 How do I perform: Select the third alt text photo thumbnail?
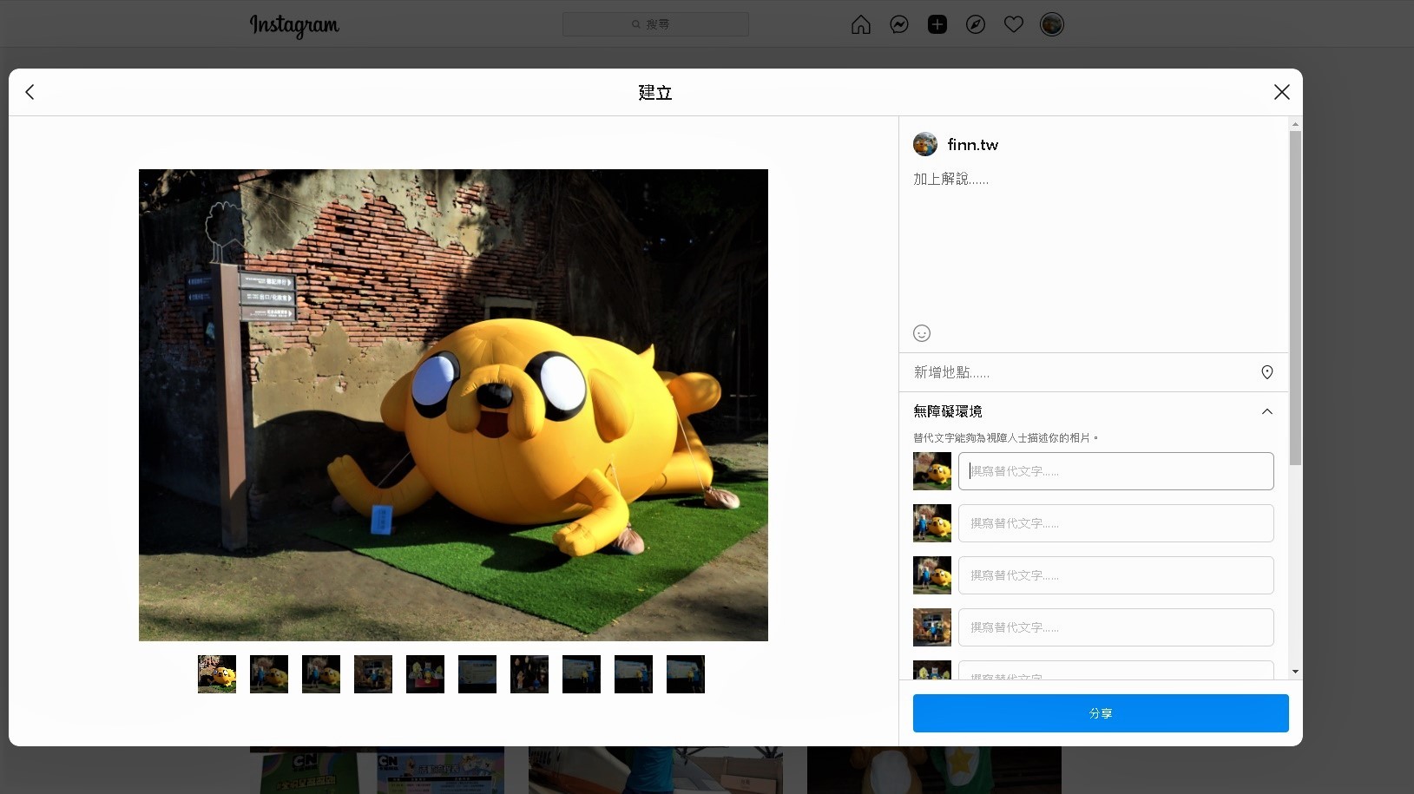[x=932, y=575]
